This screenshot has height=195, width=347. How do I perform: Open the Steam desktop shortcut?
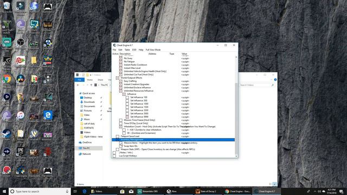(x=7, y=134)
